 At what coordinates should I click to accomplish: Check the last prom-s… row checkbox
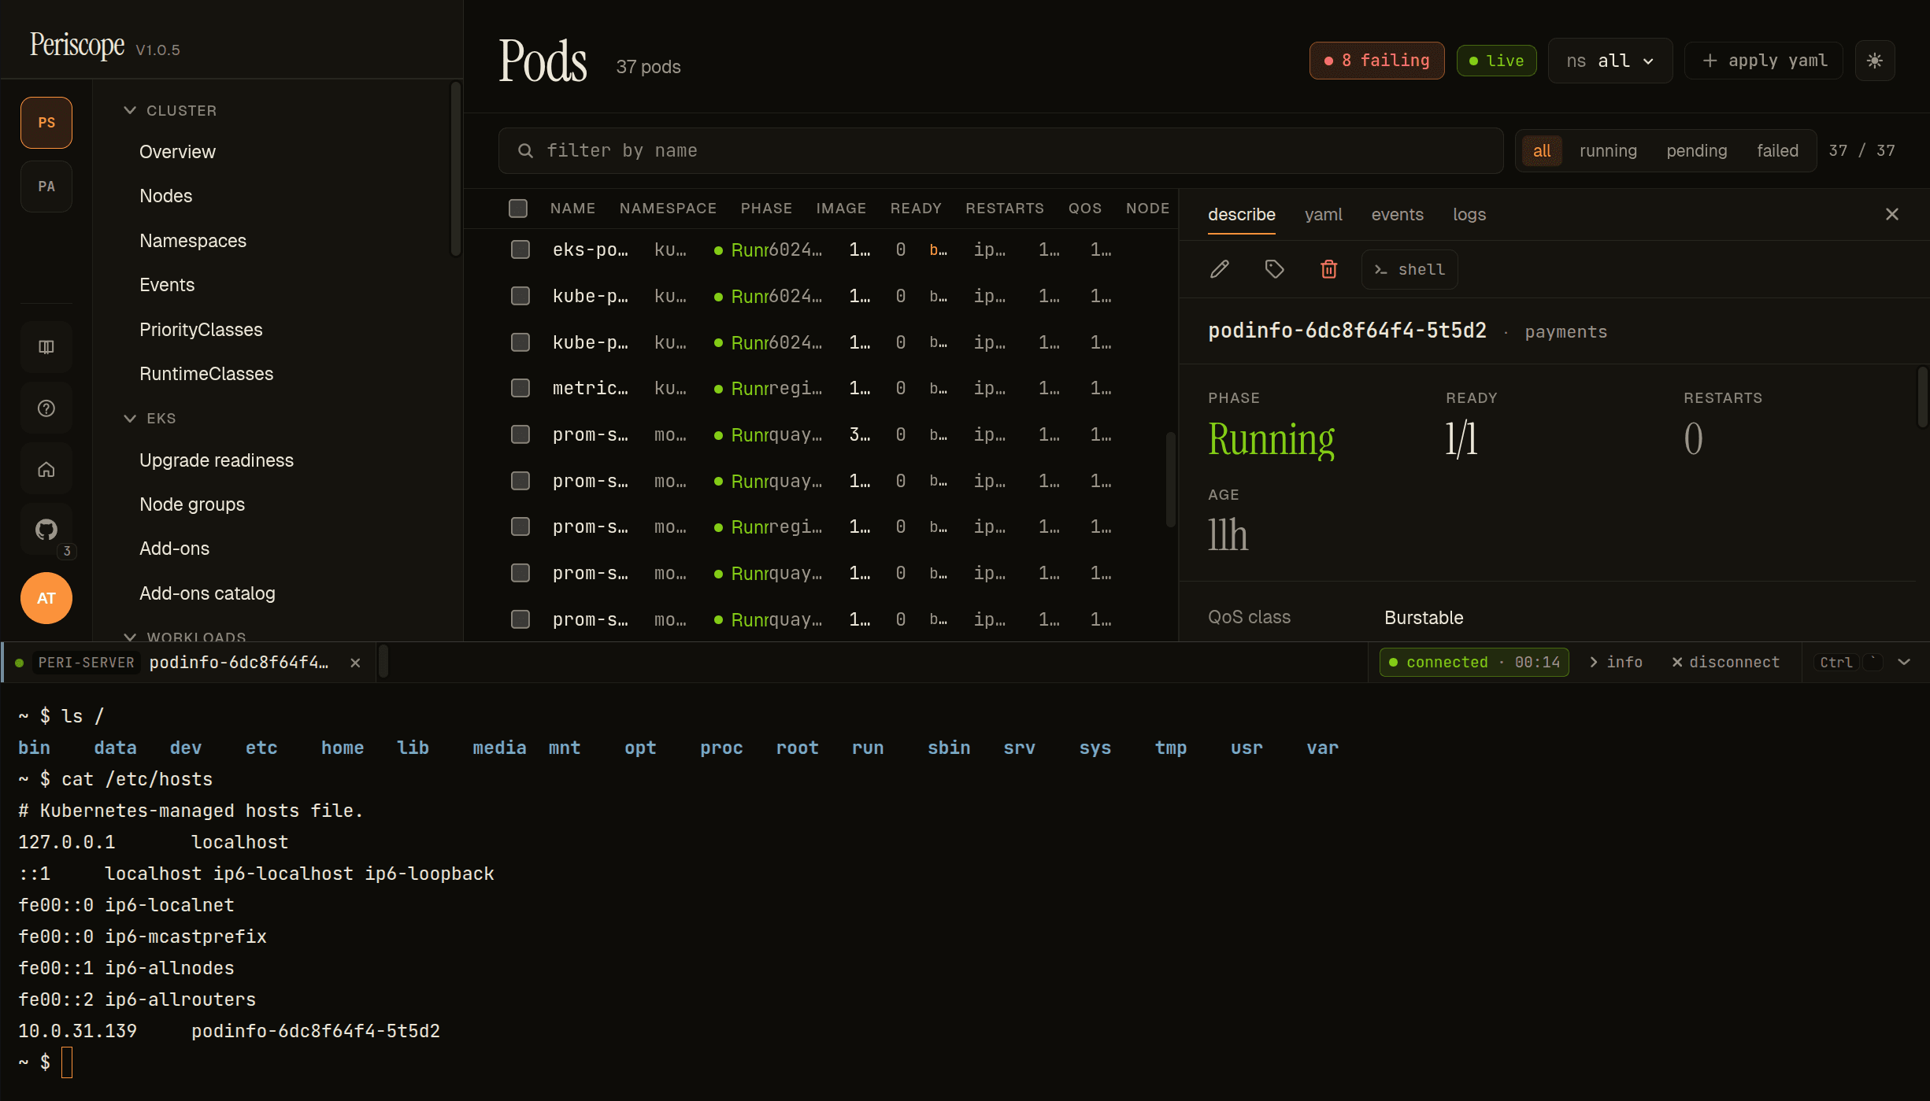pyautogui.click(x=520, y=619)
